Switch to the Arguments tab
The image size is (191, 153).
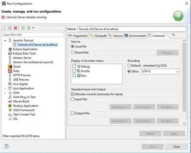click(x=78, y=36)
